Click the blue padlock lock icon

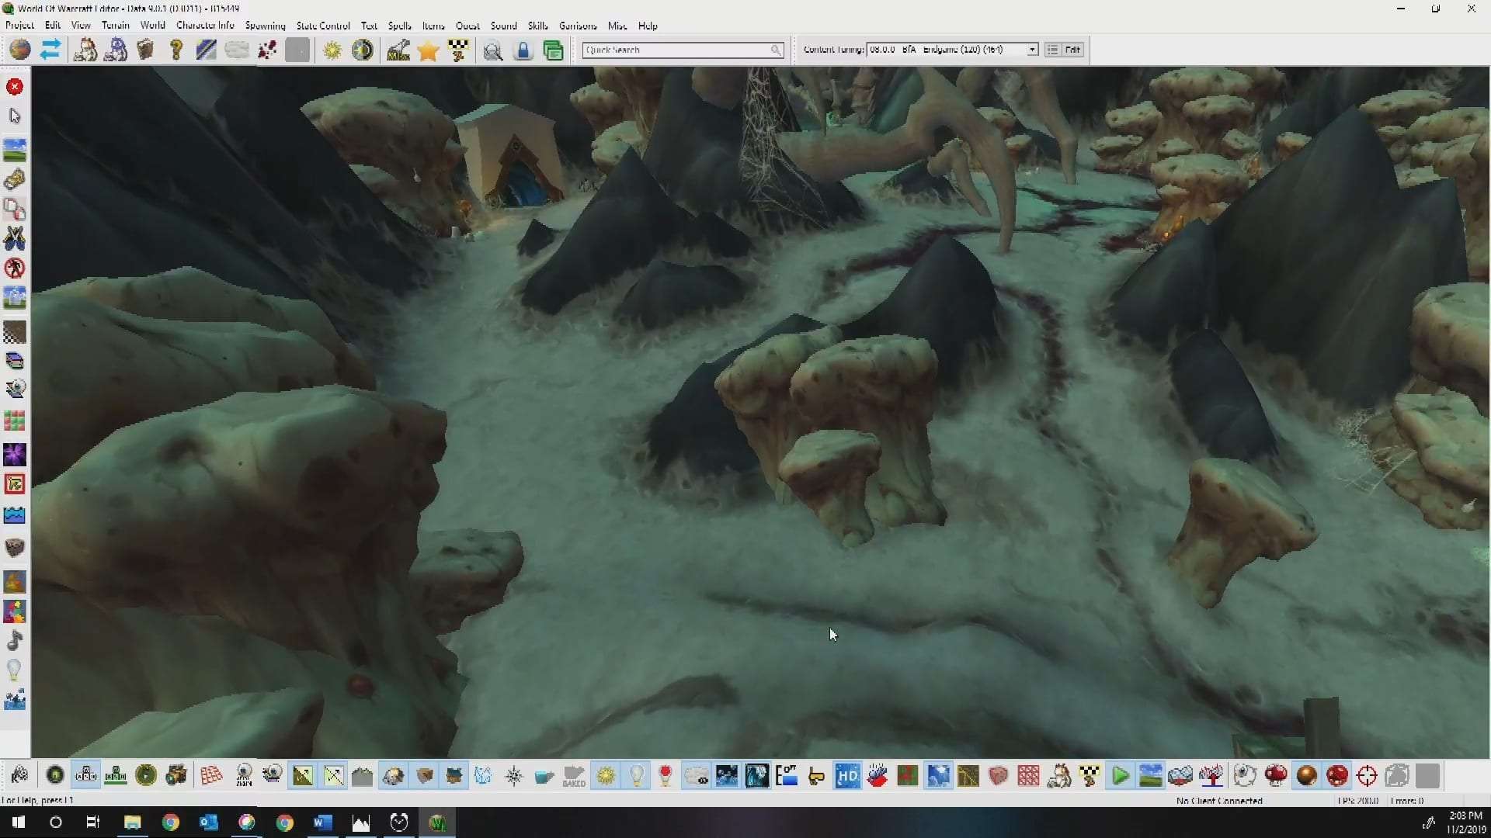[523, 50]
